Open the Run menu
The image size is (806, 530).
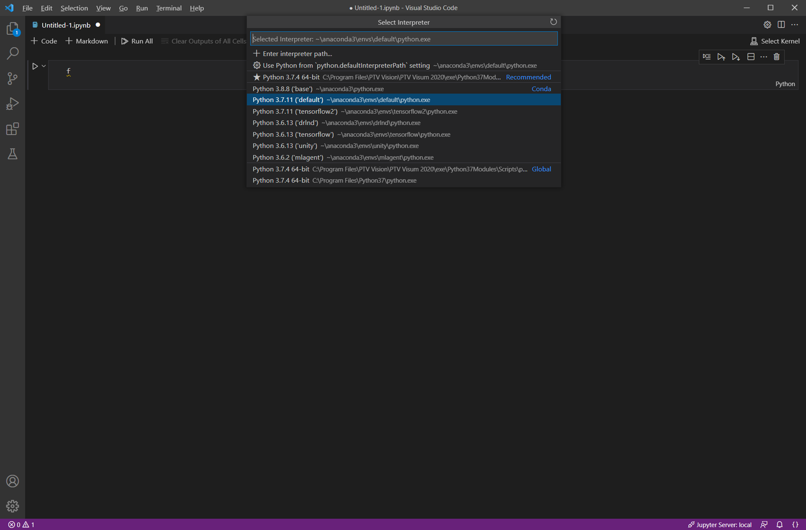click(141, 8)
